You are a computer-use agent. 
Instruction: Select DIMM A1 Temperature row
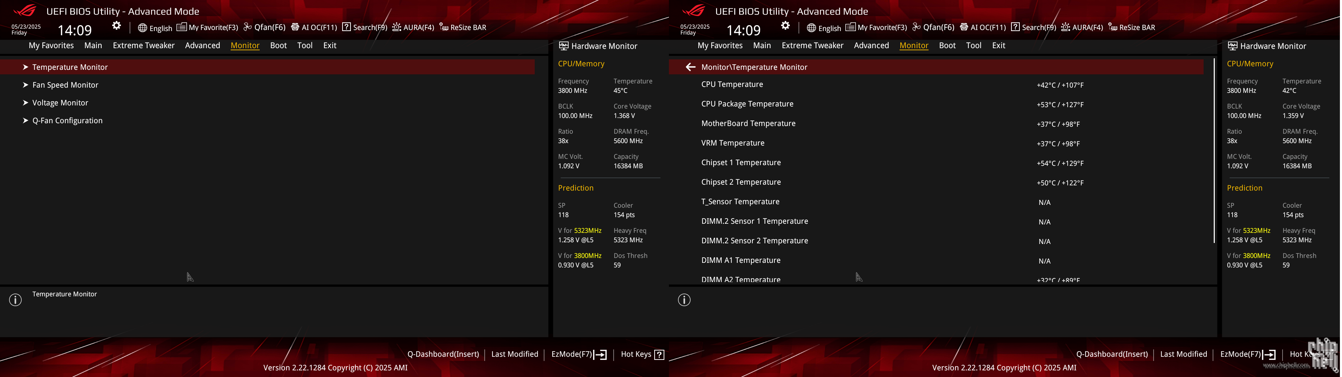click(x=937, y=260)
